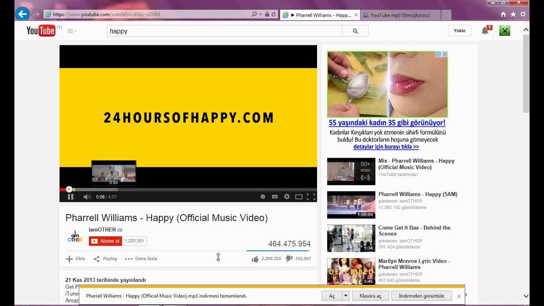Screen dimensions: 544x306
Task: Click the browser Forward arrow
Action: [36, 14]
